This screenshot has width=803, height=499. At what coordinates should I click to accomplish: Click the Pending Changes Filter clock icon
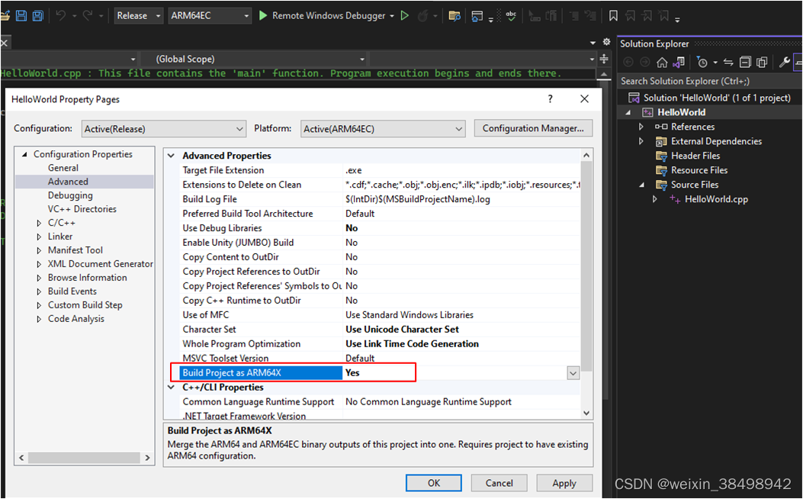click(702, 63)
